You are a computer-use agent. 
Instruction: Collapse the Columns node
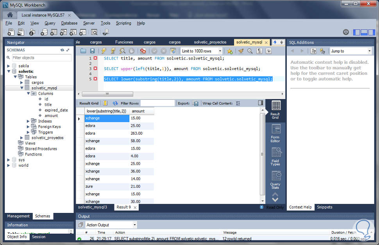[x=28, y=94]
